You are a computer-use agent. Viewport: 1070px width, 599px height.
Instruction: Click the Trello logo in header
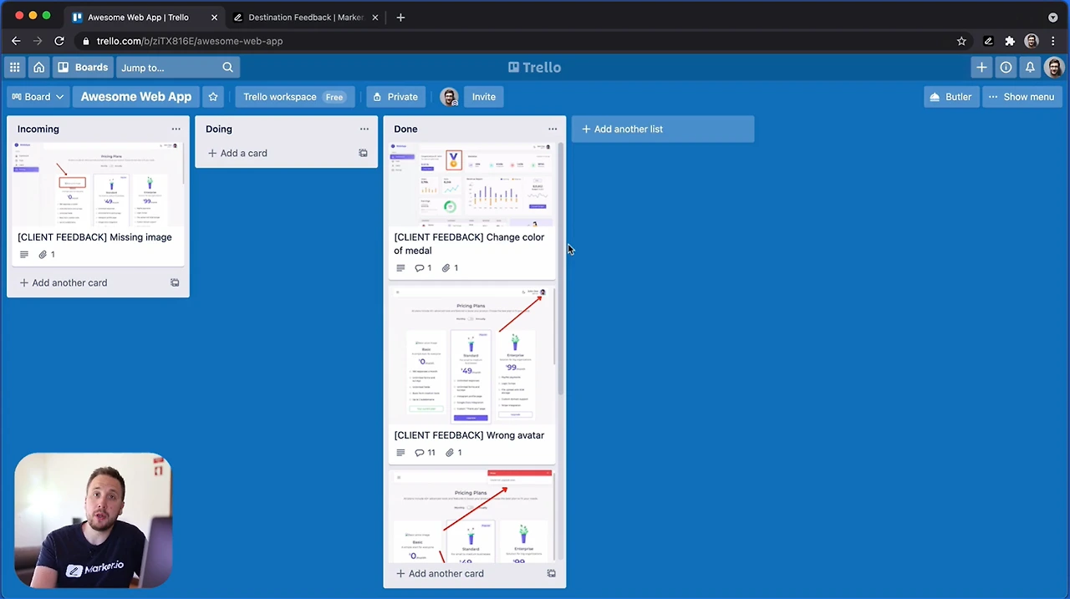[x=535, y=68]
